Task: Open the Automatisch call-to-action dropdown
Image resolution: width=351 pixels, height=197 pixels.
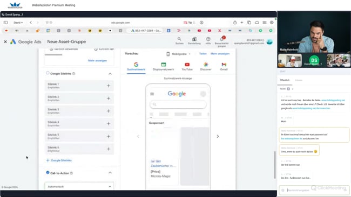Action: point(79,186)
